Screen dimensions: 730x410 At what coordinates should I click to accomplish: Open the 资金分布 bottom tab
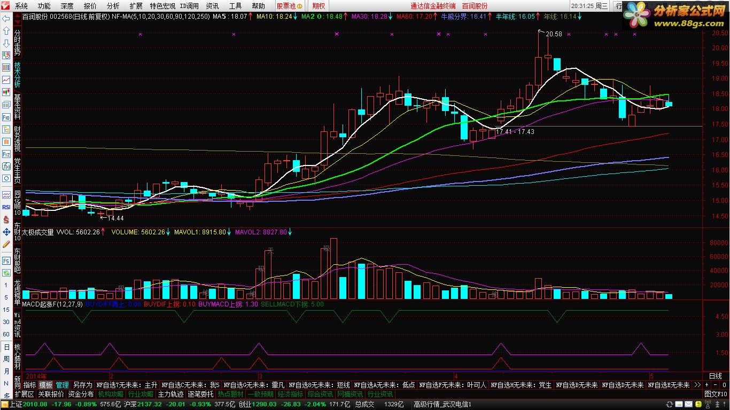point(81,394)
